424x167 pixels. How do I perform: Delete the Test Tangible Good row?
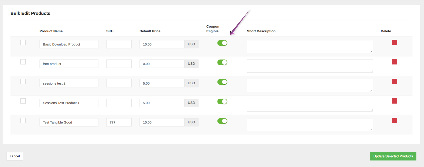click(395, 120)
